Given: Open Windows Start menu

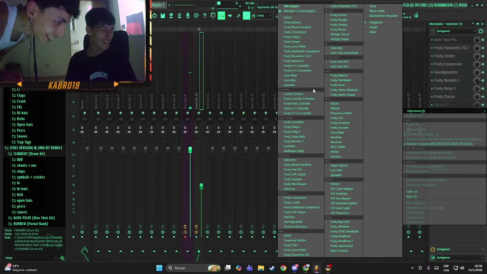Looking at the screenshot, I should coord(159,268).
